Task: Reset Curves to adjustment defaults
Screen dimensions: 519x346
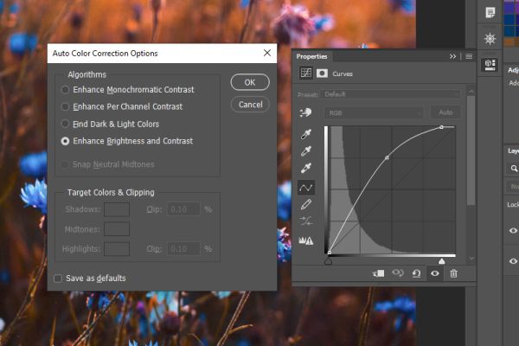Action: [x=416, y=273]
